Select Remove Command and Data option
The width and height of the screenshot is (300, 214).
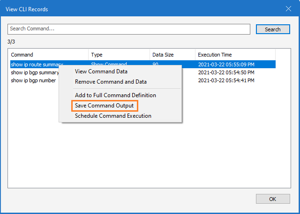click(x=111, y=82)
